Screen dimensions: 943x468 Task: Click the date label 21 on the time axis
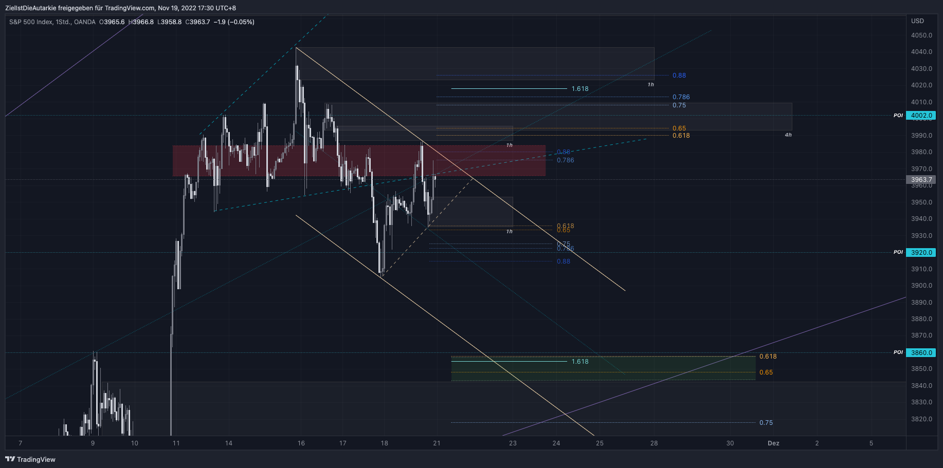coord(437,443)
